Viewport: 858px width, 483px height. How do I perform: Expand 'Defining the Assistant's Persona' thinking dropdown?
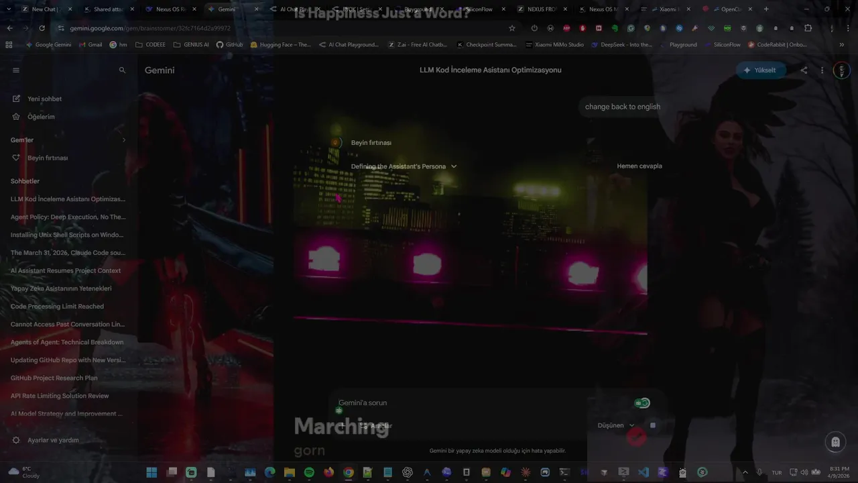point(404,166)
